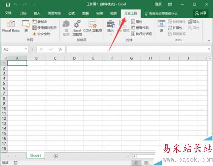The image size is (213, 166).
Task: Open Macro Security (宏安全性) settings
Action: pyautogui.click(x=41, y=34)
